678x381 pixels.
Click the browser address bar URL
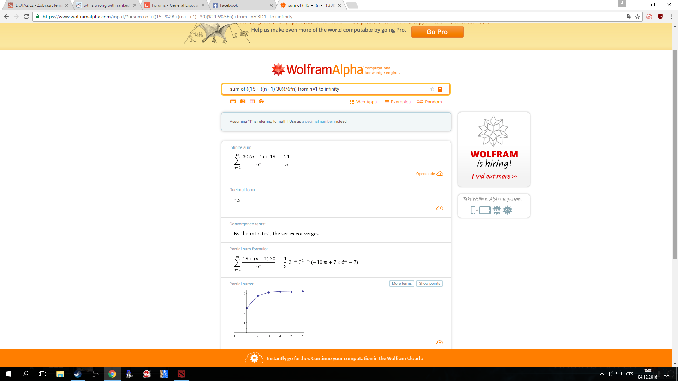(x=167, y=17)
